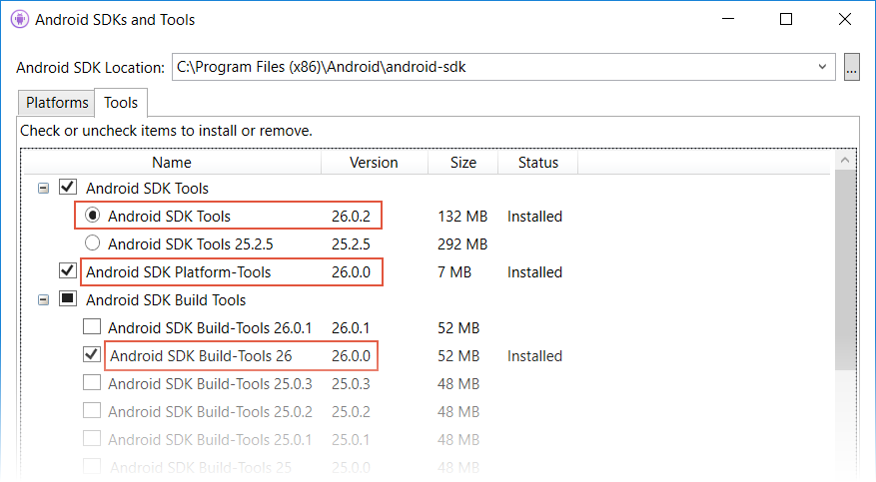Click the Status column header
The height and width of the screenshot is (482, 876).
[538, 163]
